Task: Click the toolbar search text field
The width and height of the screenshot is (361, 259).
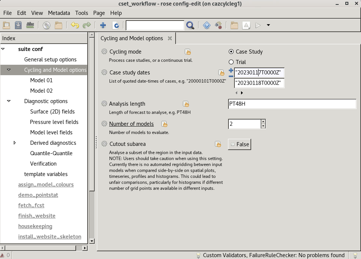Action: (155, 25)
